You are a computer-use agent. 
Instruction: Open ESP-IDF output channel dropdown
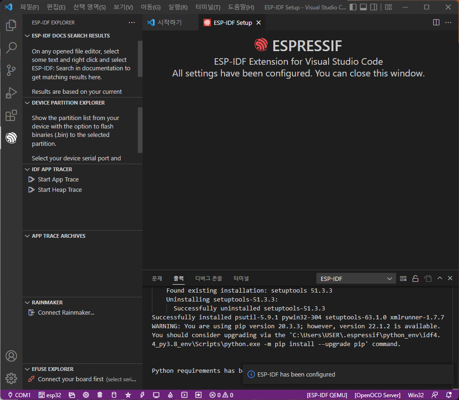point(356,279)
